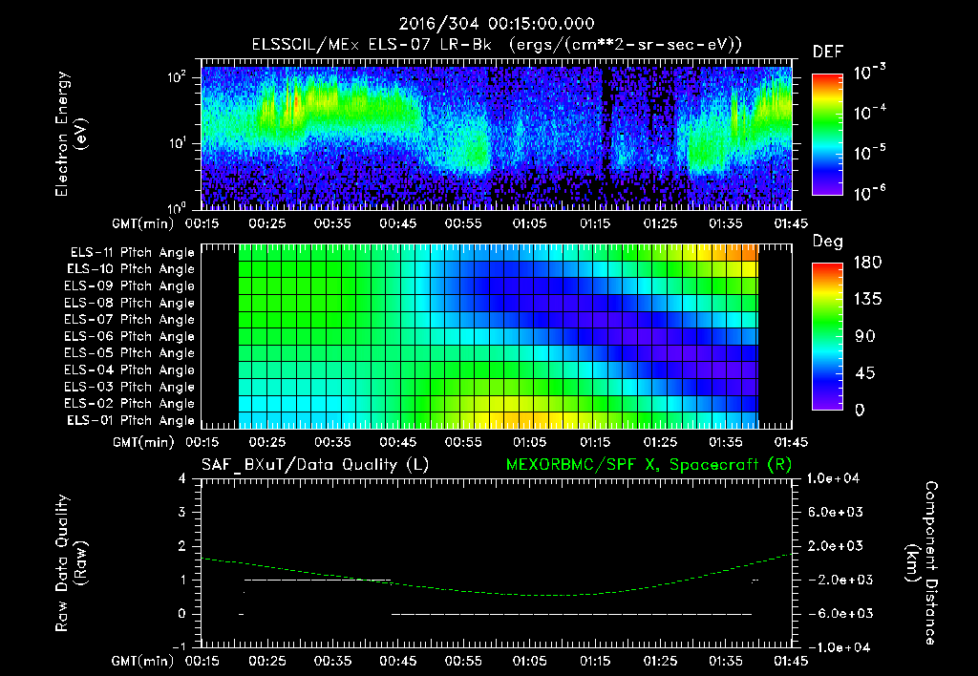Click the timestamp title 2016/304 00:15:00.000
Viewport: 978px width, 676px height.
(497, 24)
